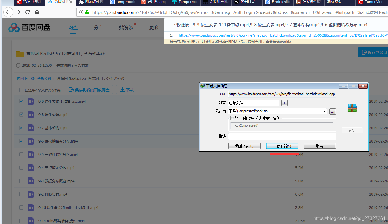
Task: Click the clock icon beside share date
Action: point(18,66)
